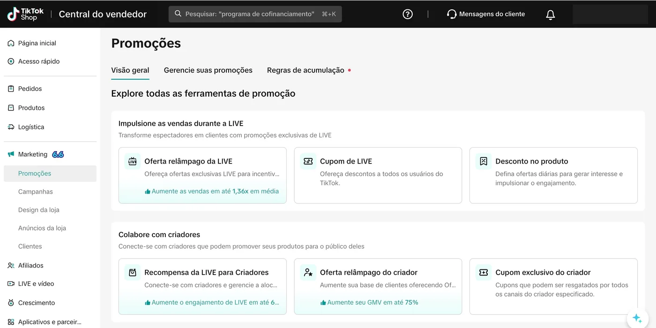Click Central do vendedor title
The height and width of the screenshot is (328, 656).
click(x=103, y=15)
